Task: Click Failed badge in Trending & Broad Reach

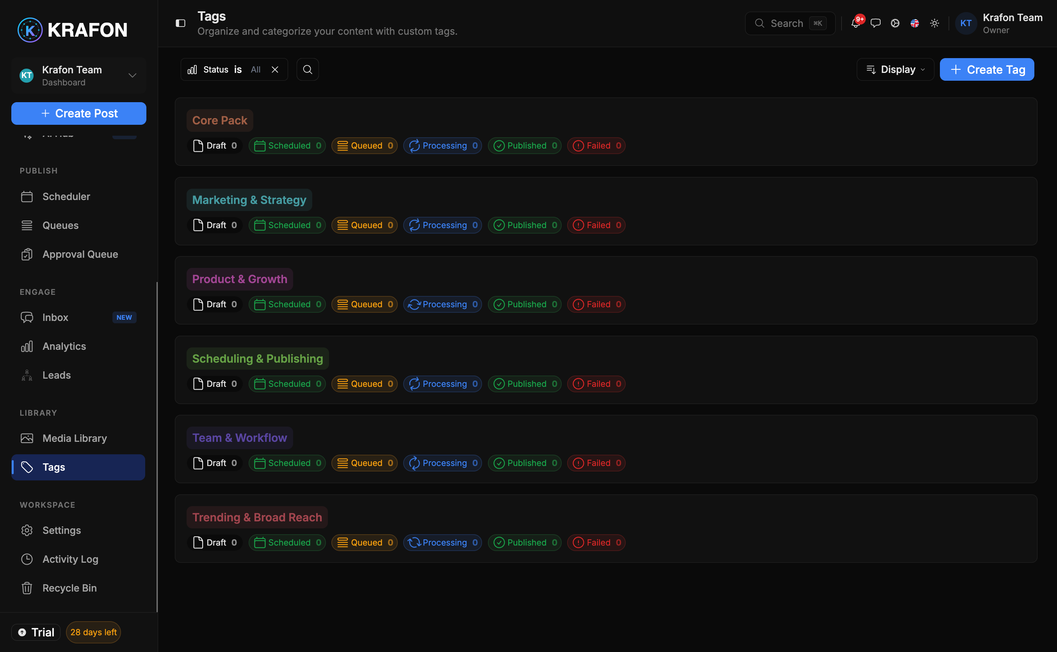Action: pyautogui.click(x=596, y=542)
